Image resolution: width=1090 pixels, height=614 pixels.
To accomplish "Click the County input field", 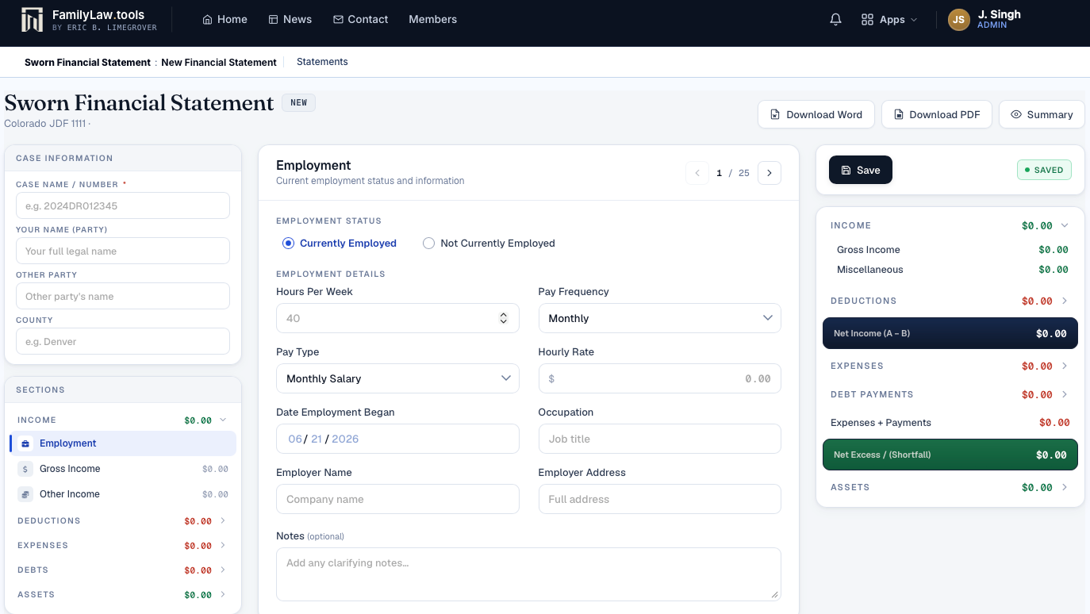I will (x=123, y=341).
